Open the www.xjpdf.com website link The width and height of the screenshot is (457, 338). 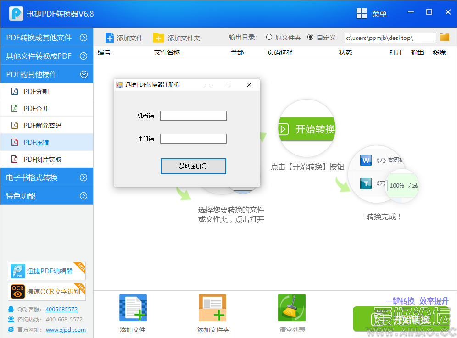pyautogui.click(x=66, y=330)
